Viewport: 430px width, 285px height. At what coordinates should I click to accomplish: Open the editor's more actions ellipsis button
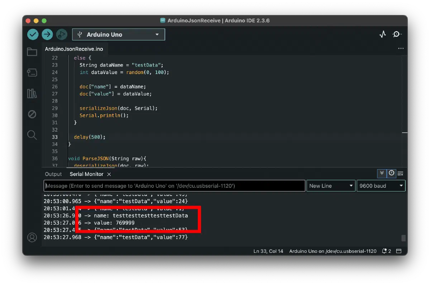(401, 48)
